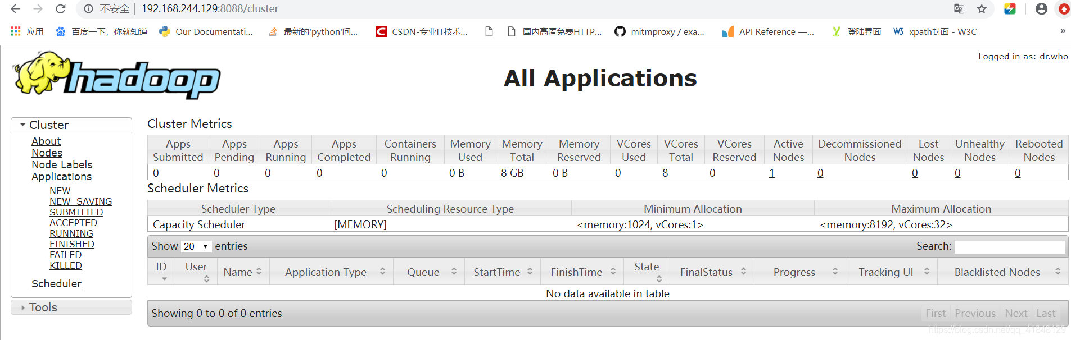1071x340 pixels.
Task: Show more bookmarks with the chevron
Action: [1063, 31]
